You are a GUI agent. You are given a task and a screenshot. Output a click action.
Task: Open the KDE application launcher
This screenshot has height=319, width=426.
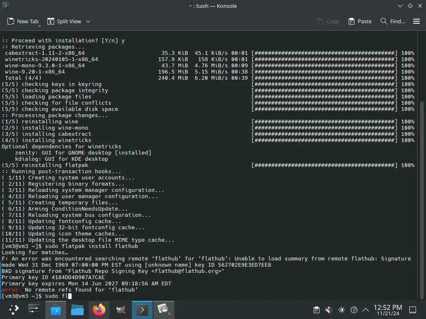point(13,310)
